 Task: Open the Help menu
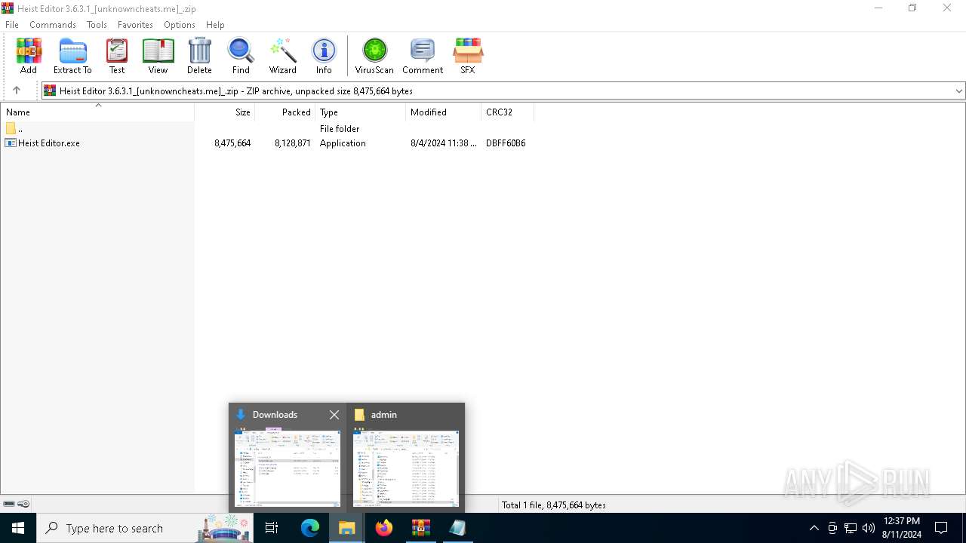pos(215,24)
